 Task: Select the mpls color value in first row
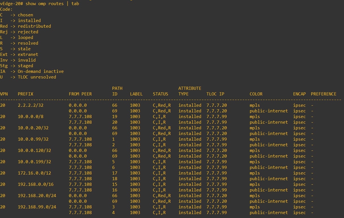coord(254,105)
